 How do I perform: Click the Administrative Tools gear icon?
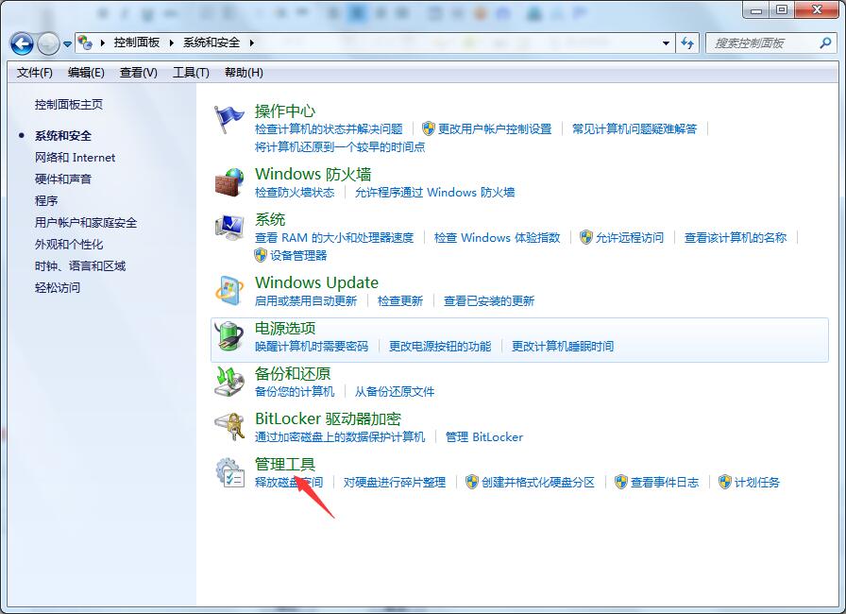230,472
